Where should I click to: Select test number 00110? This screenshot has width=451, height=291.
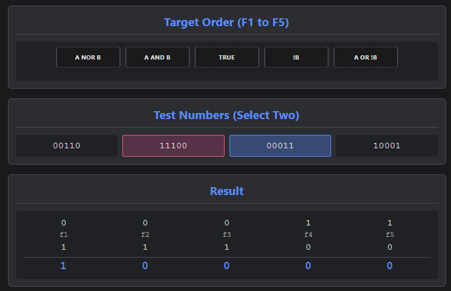point(67,146)
